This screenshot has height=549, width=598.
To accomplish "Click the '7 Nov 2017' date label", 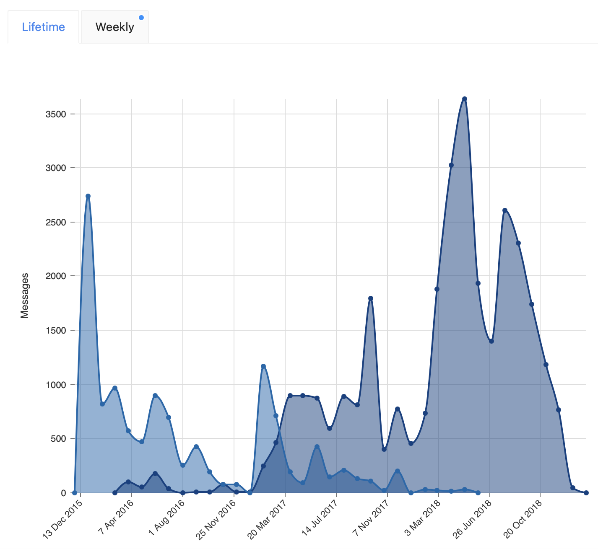I will pos(371,517).
